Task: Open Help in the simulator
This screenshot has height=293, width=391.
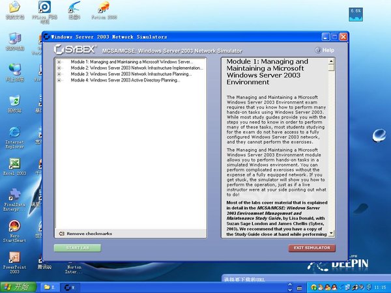Action: click(325, 50)
